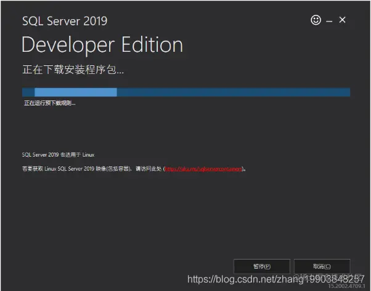This screenshot has height=291, width=371.
Task: Click the smiley feedback icon
Action: click(316, 20)
